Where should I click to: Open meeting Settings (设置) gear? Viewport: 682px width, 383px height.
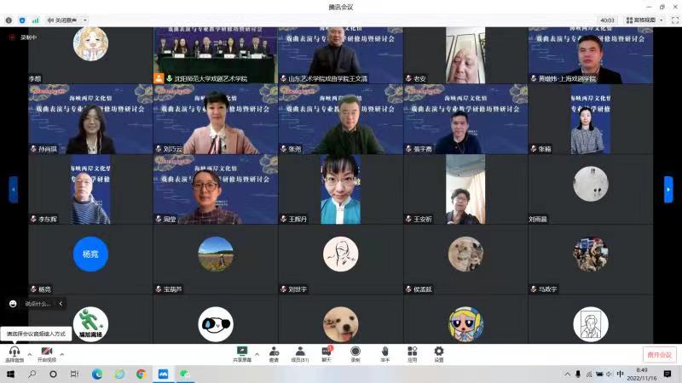[439, 352]
